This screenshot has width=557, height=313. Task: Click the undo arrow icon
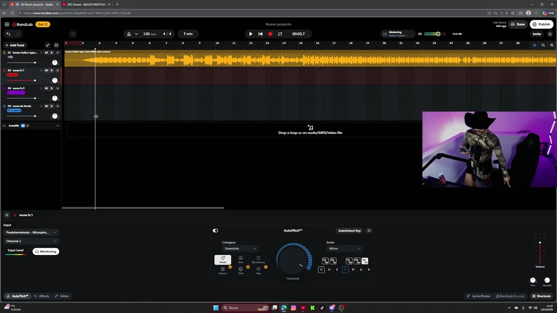click(8, 34)
